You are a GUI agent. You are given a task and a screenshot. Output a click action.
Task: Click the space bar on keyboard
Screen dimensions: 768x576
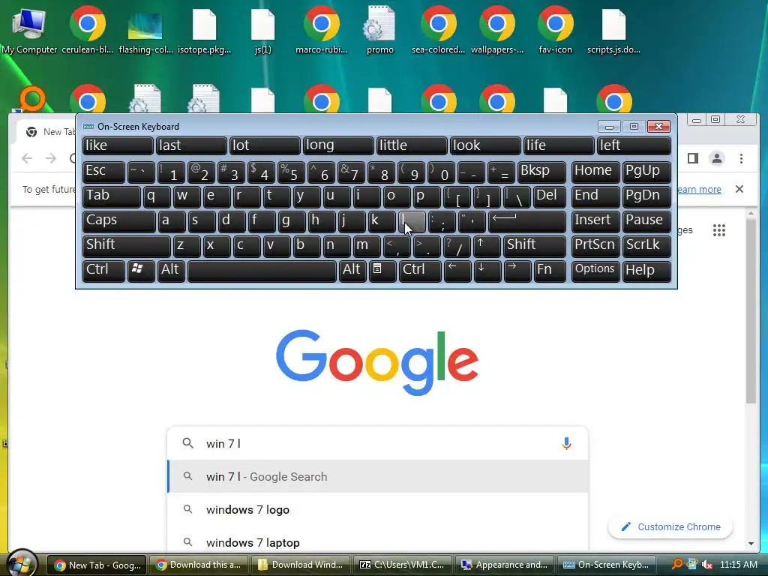click(x=262, y=271)
